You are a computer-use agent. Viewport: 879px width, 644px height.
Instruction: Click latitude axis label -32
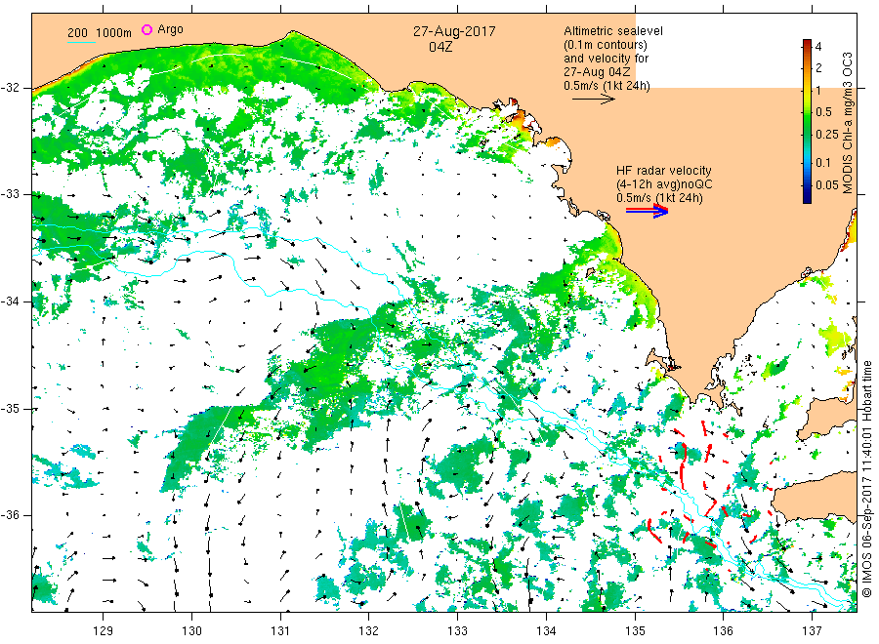click(10, 88)
